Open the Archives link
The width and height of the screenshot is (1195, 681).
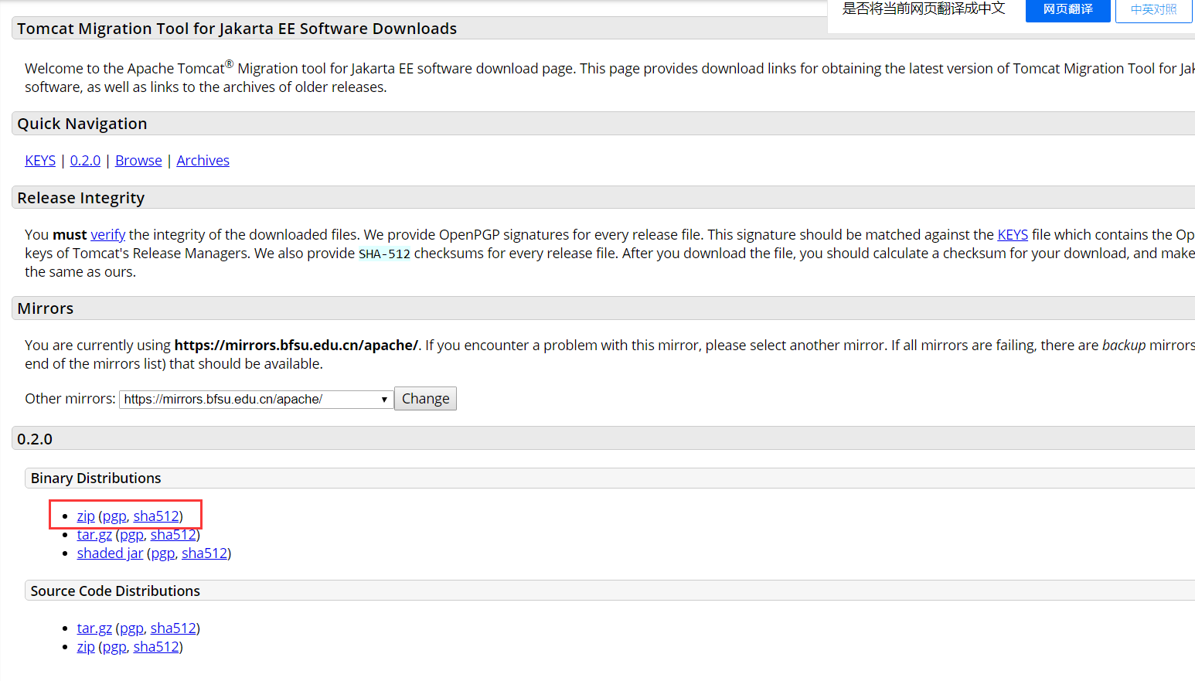(x=203, y=161)
